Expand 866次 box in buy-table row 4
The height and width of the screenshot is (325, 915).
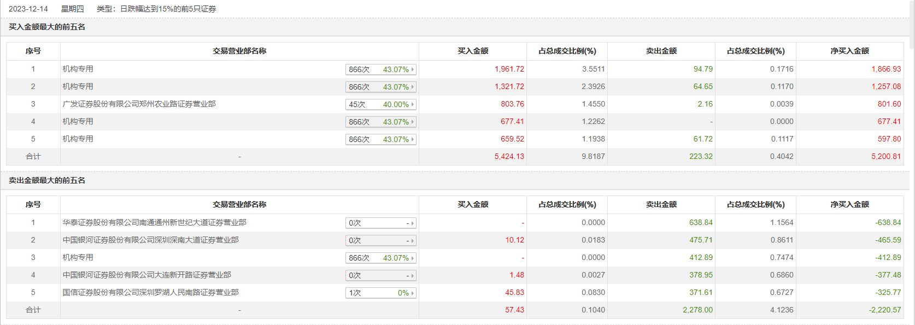tap(380, 122)
